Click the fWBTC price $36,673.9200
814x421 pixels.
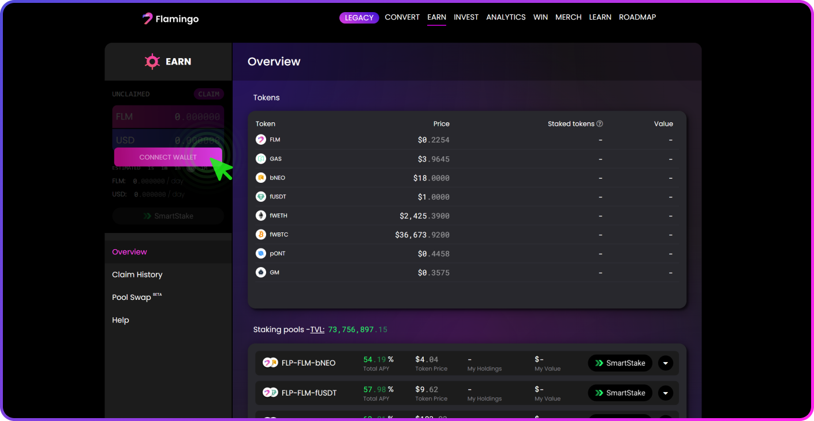[x=422, y=235]
